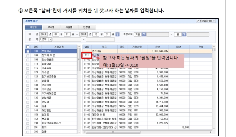The height and width of the screenshot is (137, 236).
Task: Open the 사원별 tab
Action: coord(69,27)
